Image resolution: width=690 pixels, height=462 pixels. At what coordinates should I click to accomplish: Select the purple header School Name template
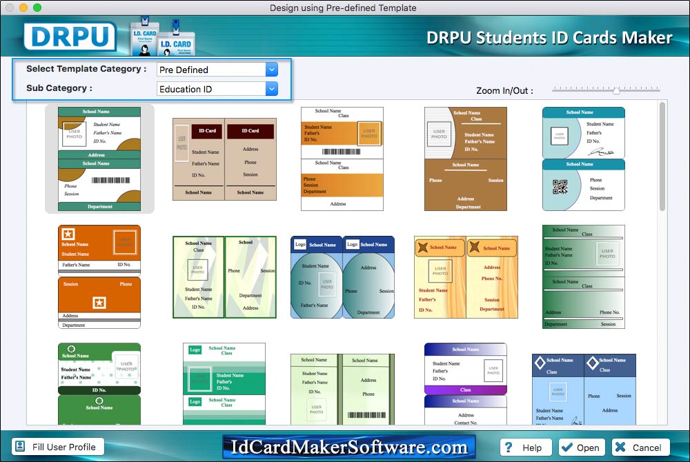[x=466, y=384]
